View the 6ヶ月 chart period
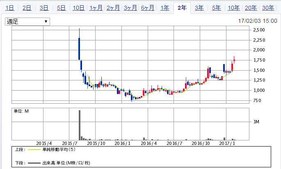Screen dimensions: 281x169 click(148, 8)
